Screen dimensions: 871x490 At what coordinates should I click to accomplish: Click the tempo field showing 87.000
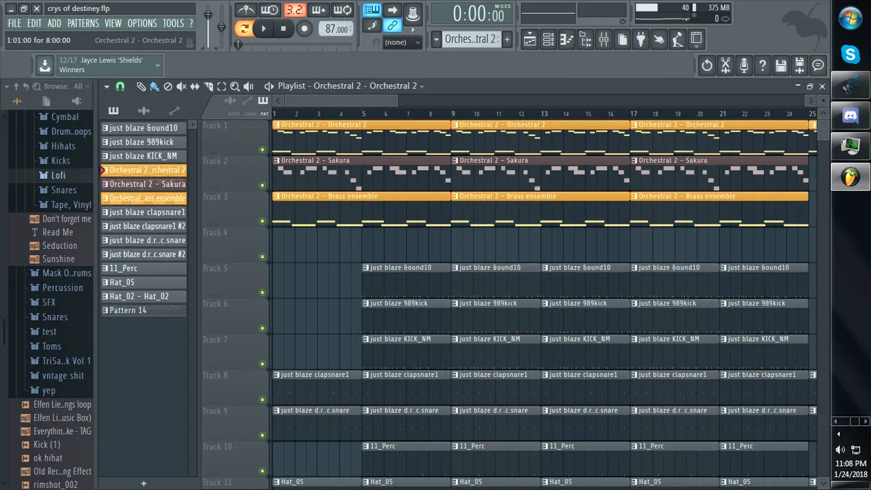[x=335, y=29]
